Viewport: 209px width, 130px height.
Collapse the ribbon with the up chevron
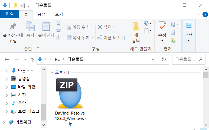(198, 14)
